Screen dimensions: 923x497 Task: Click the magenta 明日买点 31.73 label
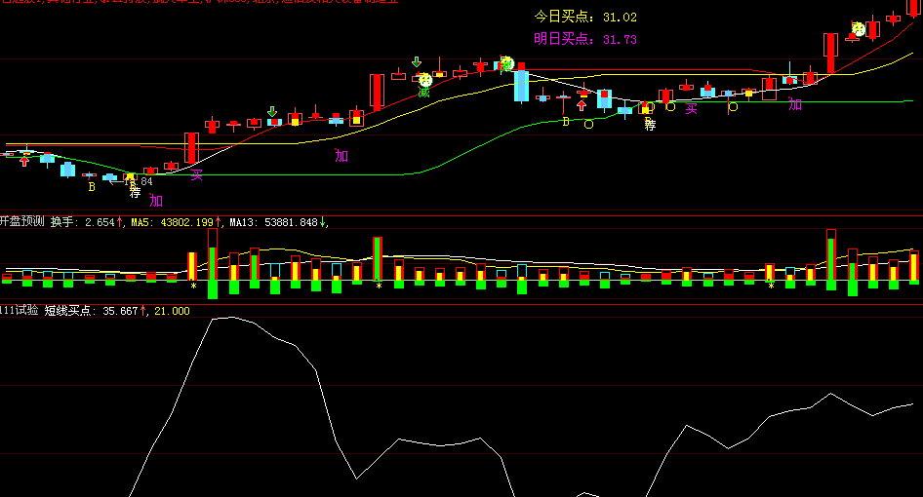[x=585, y=39]
